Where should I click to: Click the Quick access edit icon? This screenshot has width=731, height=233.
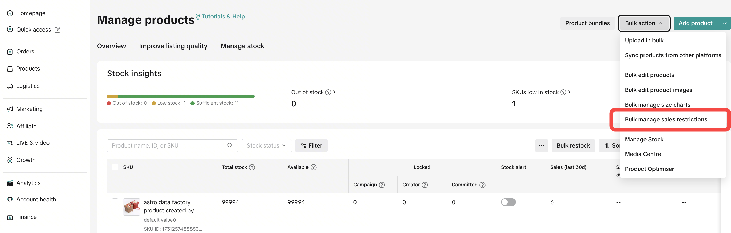57,30
